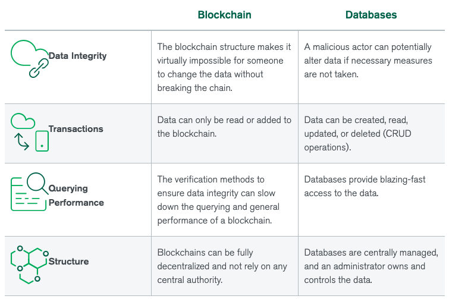The image size is (449, 299).
Task: Click the blockchain data integrity description cell
Action: tap(224, 67)
